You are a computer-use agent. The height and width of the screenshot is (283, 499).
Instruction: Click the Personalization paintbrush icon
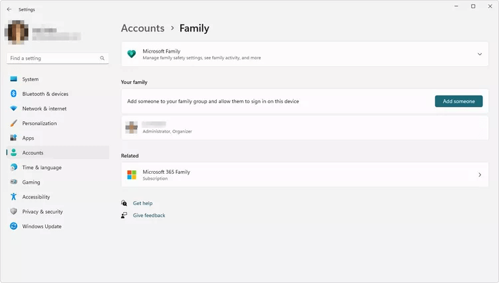coord(13,123)
